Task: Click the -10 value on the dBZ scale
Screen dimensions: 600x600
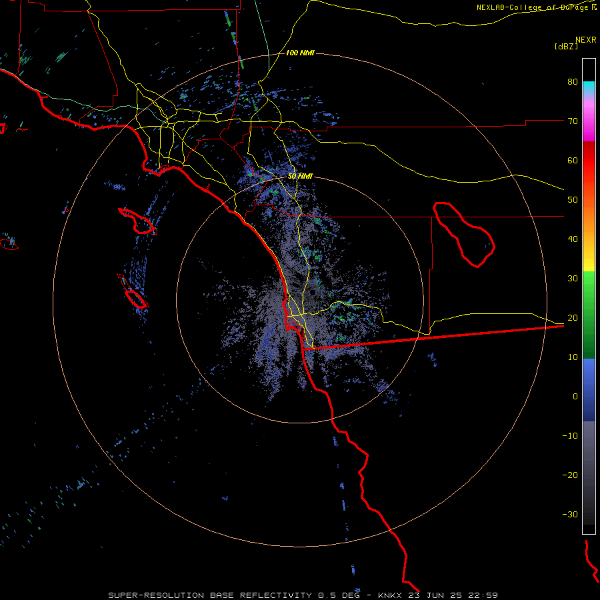Action: coord(570,435)
